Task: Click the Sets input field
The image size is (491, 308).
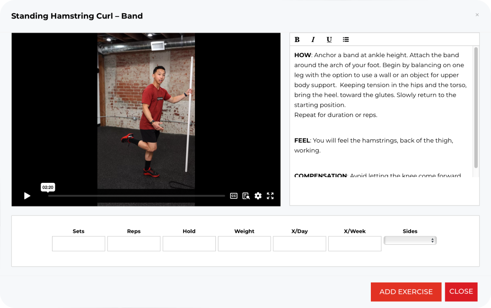Action: point(78,243)
